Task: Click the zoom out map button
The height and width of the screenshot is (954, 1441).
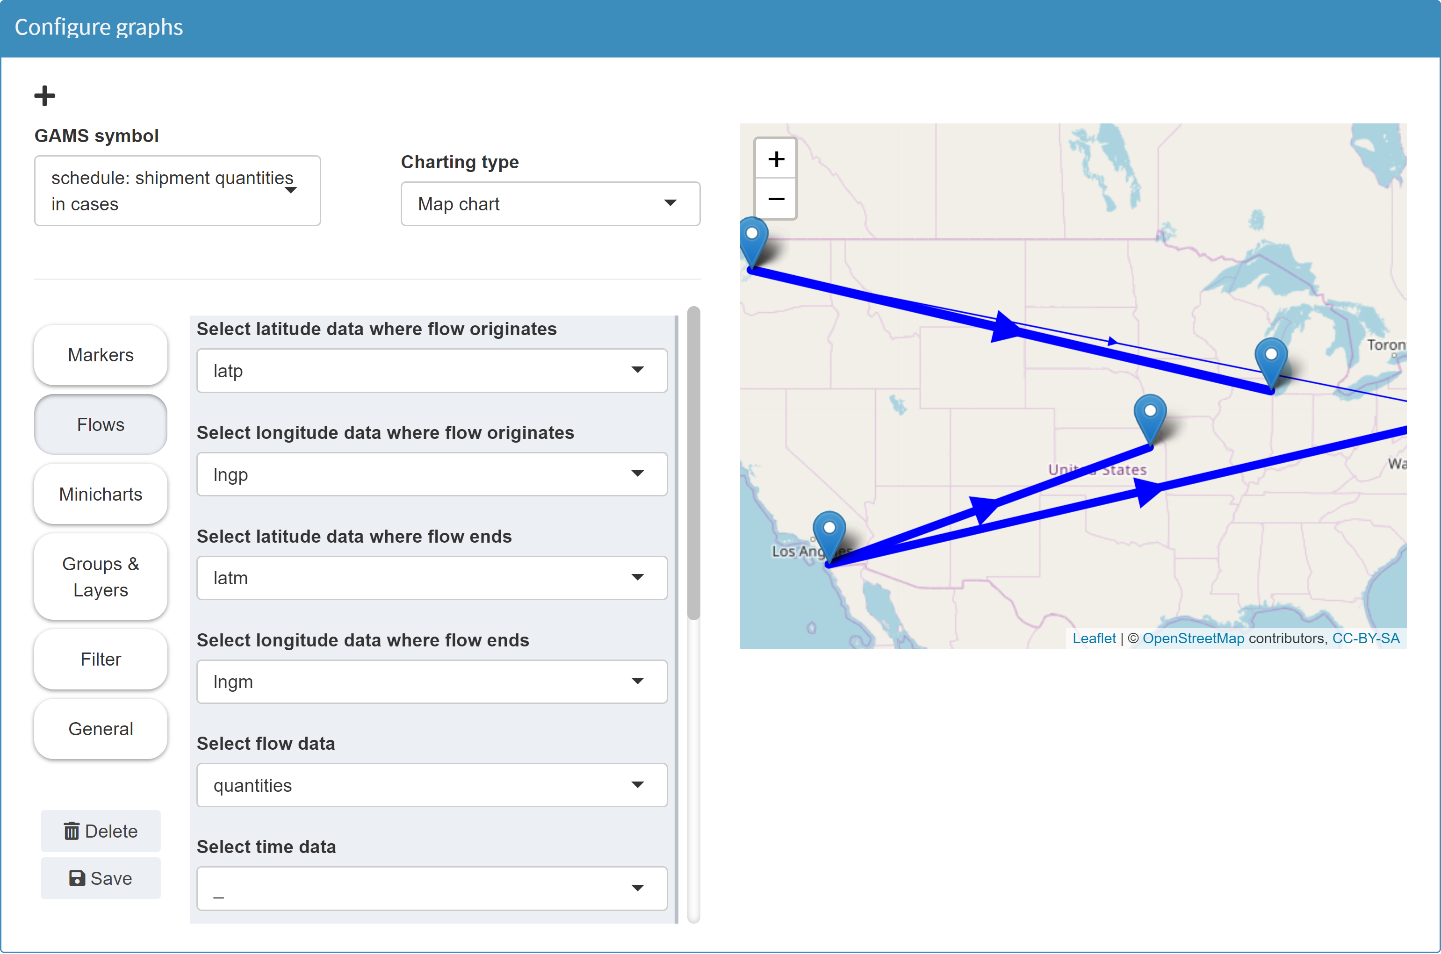Action: (777, 198)
